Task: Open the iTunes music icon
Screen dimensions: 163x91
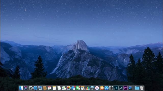Action: 97,88
